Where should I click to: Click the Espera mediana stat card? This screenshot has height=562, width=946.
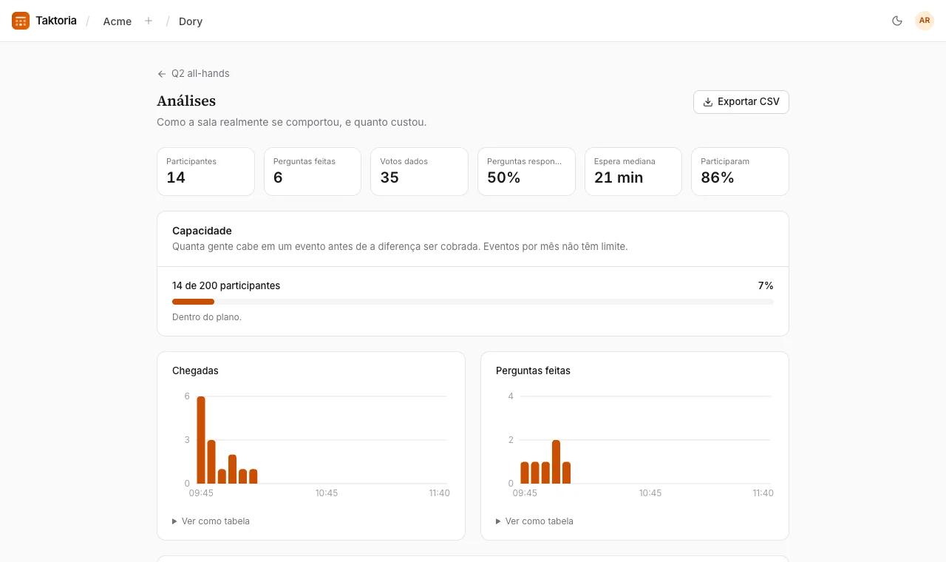[x=633, y=172]
